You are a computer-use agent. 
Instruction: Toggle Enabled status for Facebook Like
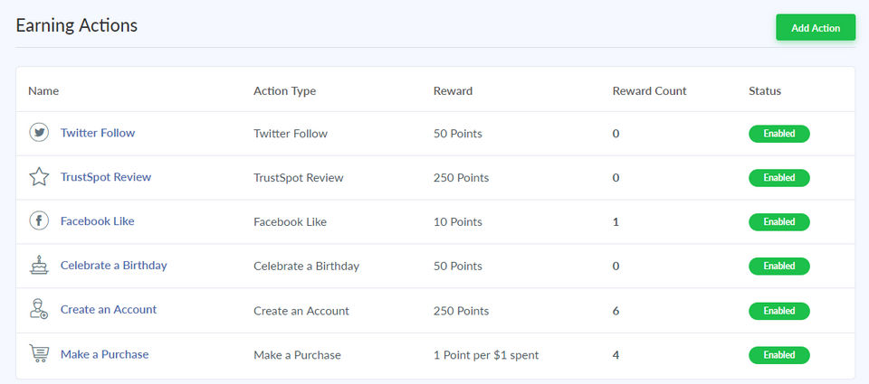point(778,222)
